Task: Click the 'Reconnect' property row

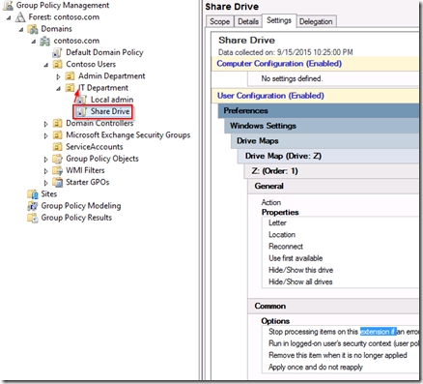Action: (x=286, y=247)
